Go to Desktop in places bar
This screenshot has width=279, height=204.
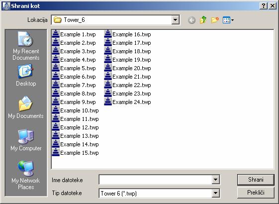[x=26, y=76]
